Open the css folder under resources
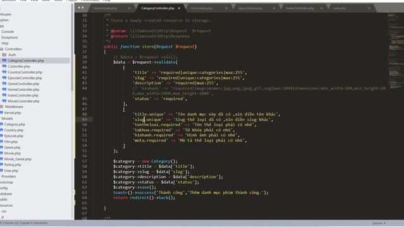This screenshot has height=227, width=404. tap(4, 211)
